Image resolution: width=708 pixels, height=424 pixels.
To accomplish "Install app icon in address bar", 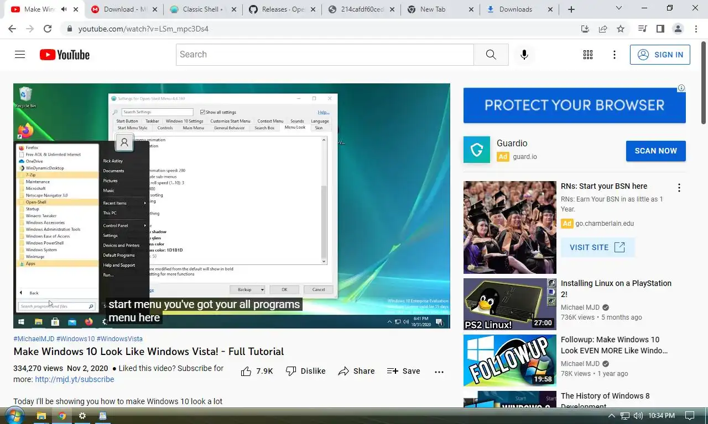I will click(585, 29).
